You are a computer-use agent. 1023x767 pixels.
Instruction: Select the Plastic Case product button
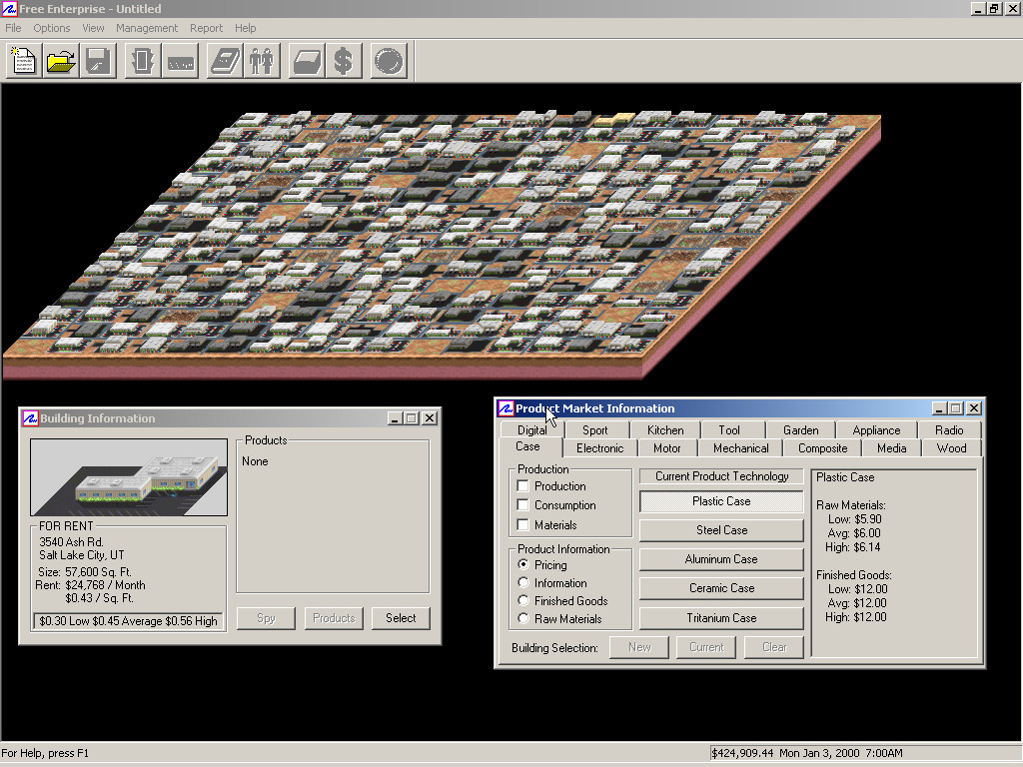721,501
